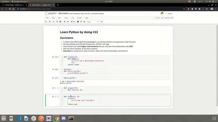Bookmark this page with the star icon
218x122 pixels.
pyautogui.click(x=184, y=9)
